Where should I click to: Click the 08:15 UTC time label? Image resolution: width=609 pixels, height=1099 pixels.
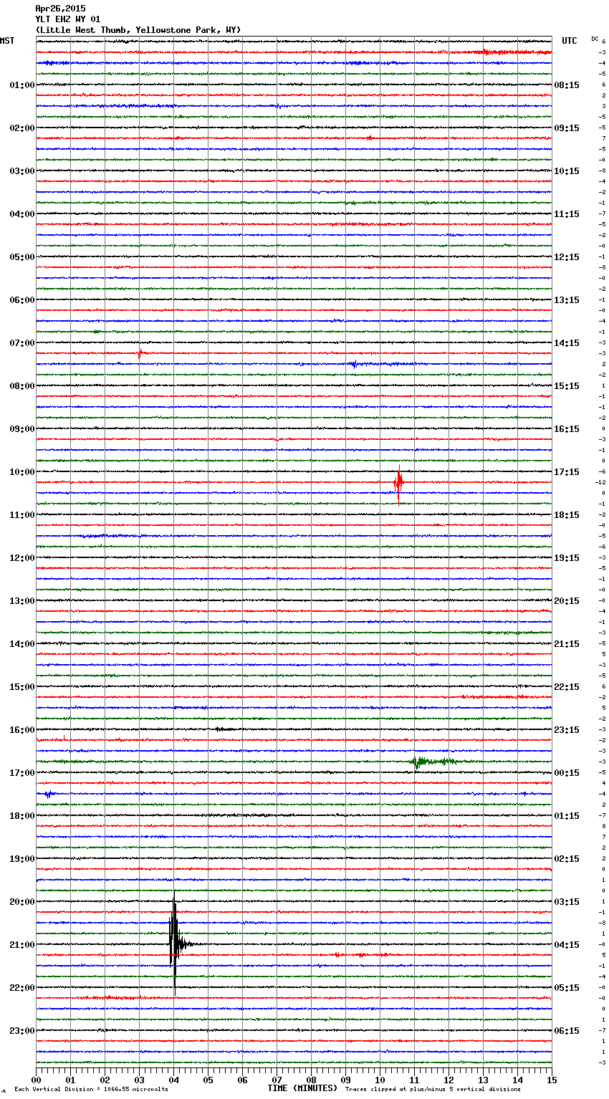pyautogui.click(x=567, y=85)
